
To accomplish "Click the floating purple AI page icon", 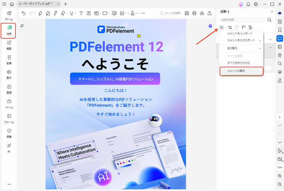I will point(210,26).
